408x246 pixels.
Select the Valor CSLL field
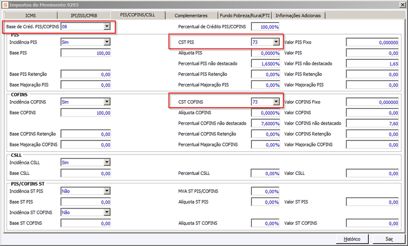(372, 174)
